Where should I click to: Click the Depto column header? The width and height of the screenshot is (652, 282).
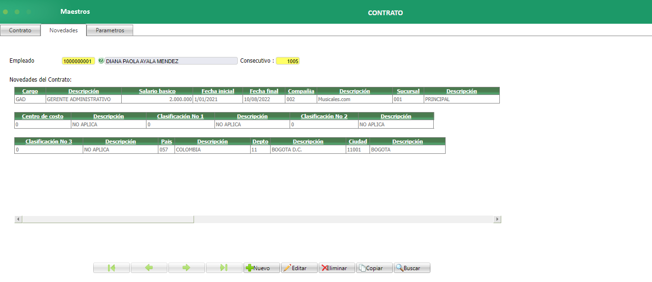(260, 141)
